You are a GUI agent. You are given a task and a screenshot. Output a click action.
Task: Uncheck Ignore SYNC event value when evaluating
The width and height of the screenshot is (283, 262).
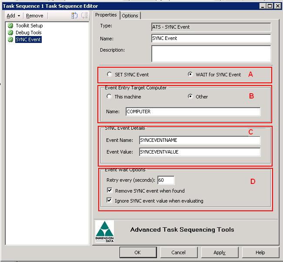click(109, 200)
